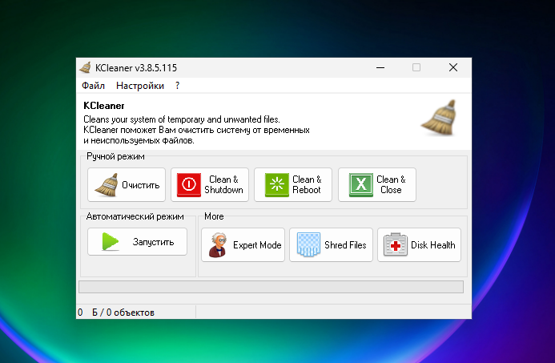555x363 pixels.
Task: Click the first-aid kit Disk Health icon
Action: coord(396,244)
